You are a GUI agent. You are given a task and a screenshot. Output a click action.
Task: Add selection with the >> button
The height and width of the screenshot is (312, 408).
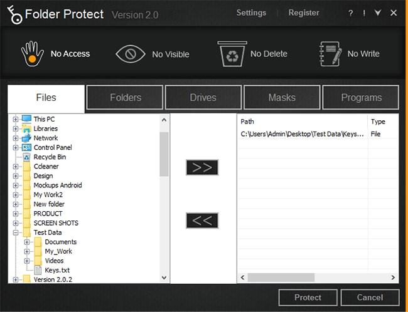202,167
